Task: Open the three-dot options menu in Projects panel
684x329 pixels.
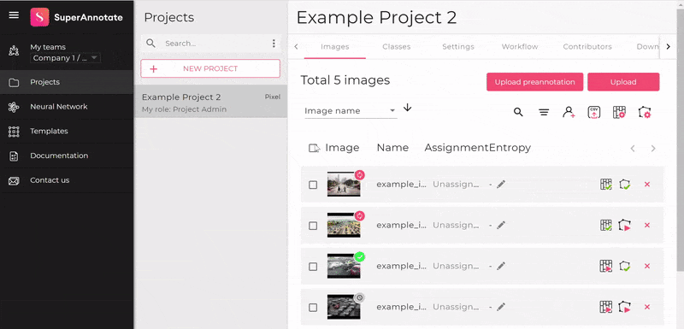Action: [274, 43]
